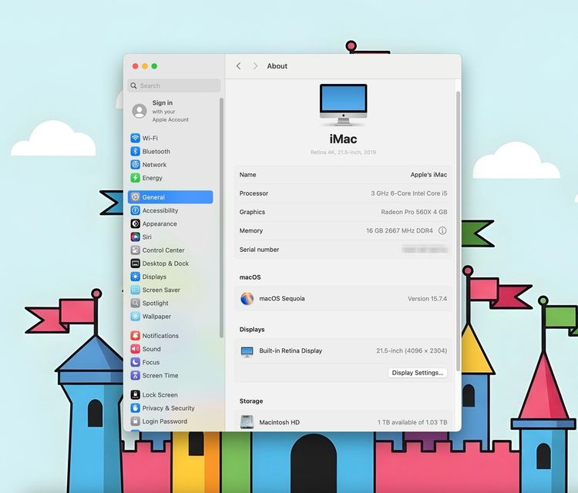Click the Apple's iMac name value

[x=428, y=175]
